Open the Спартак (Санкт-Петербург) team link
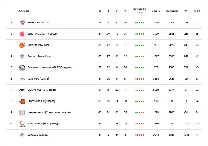 click(43, 34)
